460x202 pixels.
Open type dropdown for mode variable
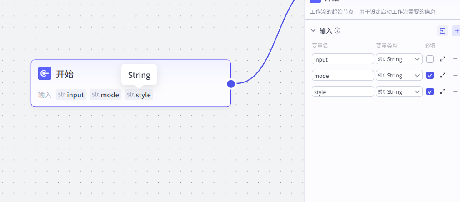click(399, 75)
